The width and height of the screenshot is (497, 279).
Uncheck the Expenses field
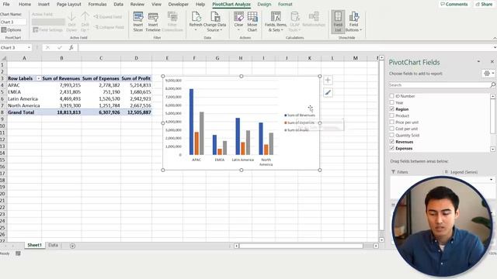coord(391,148)
